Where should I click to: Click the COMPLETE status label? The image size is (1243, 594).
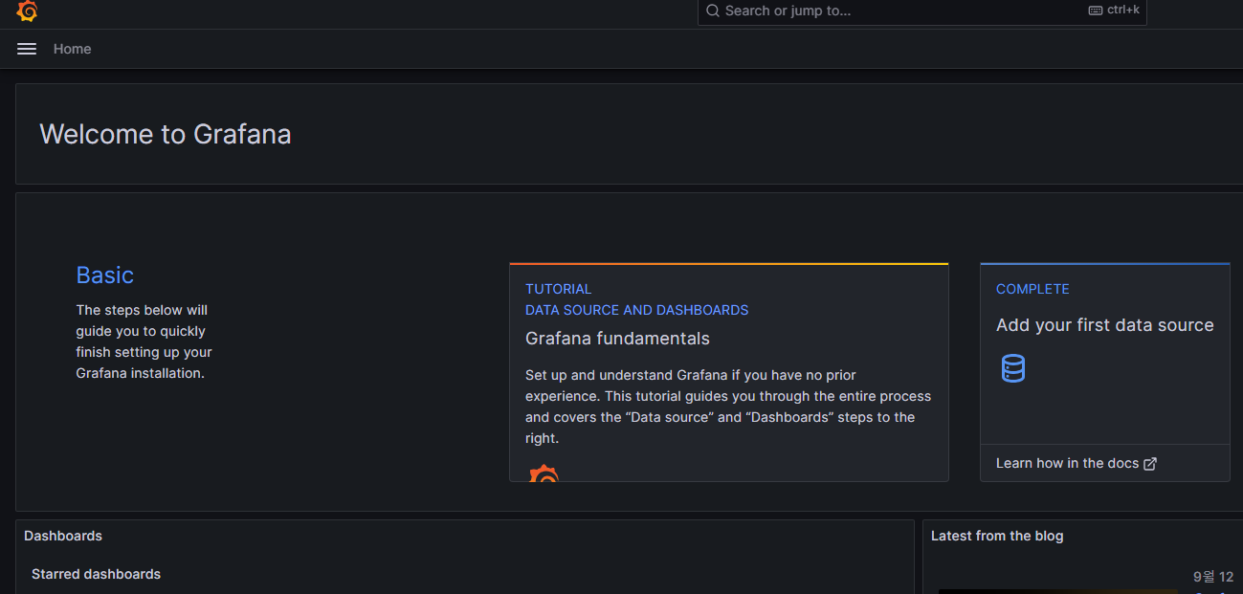pyautogui.click(x=1032, y=289)
